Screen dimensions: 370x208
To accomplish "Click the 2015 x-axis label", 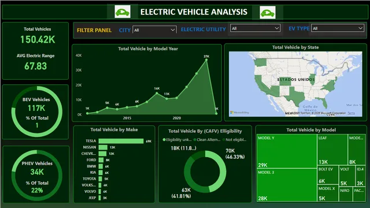I will [x=127, y=118].
